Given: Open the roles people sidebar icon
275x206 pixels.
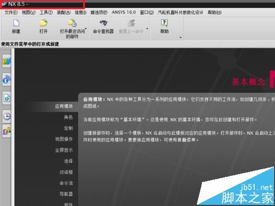Looking at the screenshot, I should tap(7, 131).
